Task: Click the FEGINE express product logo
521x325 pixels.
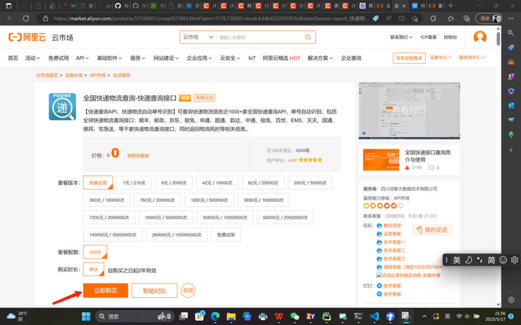Action: [62, 107]
